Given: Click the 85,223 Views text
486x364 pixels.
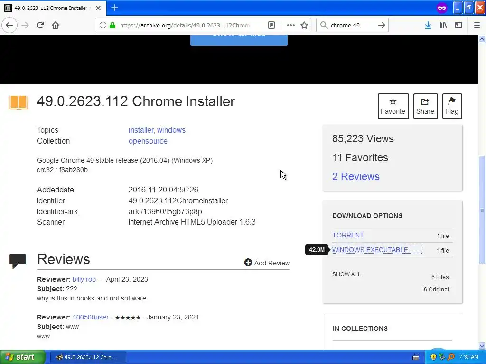Looking at the screenshot, I should [x=363, y=139].
